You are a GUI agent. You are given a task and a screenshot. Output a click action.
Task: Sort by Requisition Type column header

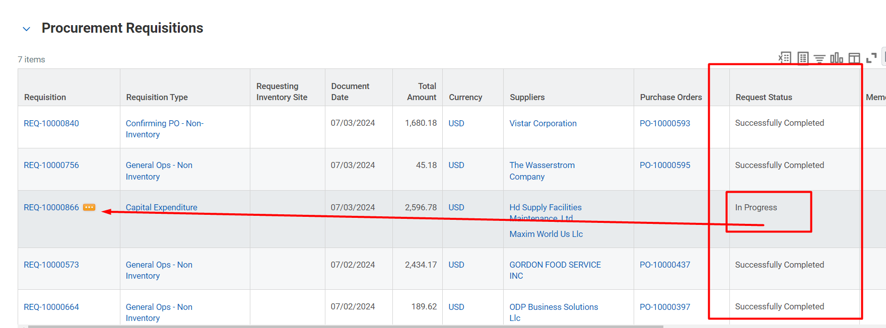(x=157, y=97)
